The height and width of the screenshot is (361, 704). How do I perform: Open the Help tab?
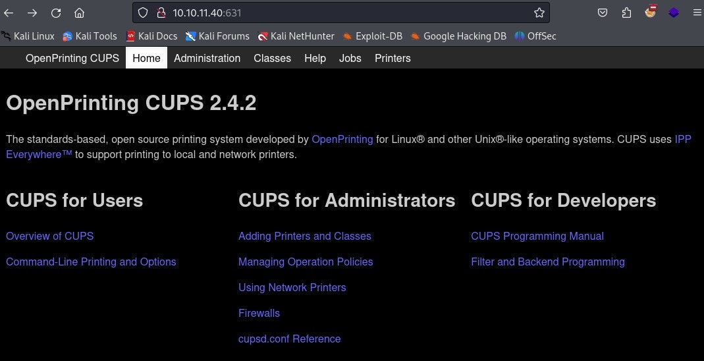[x=315, y=58]
